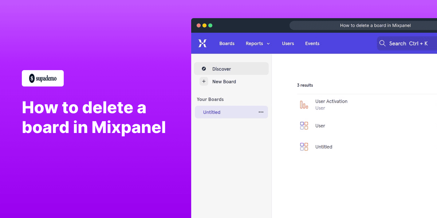The image size is (437, 218).
Task: Open the User Activation result
Action: click(331, 101)
